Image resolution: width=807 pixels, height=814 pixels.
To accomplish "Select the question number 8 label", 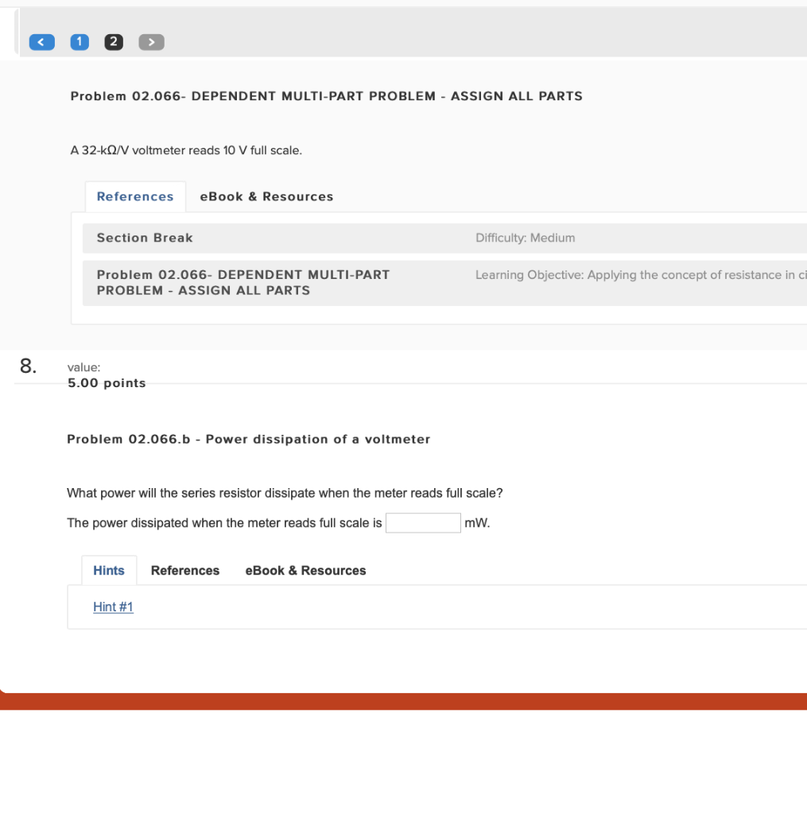I will (x=26, y=366).
